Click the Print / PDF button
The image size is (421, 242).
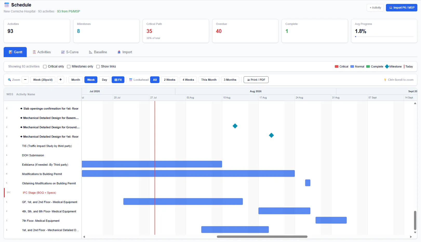point(256,80)
